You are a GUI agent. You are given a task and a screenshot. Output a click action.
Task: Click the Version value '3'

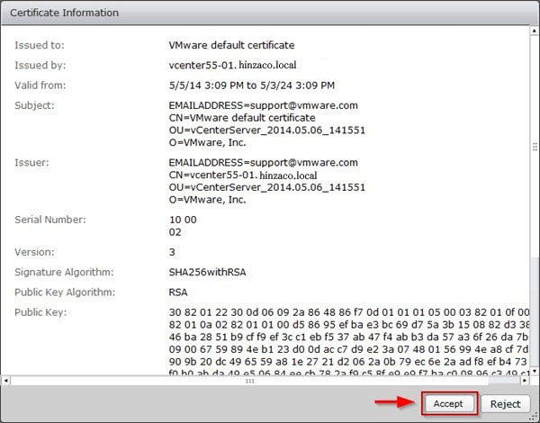[173, 252]
